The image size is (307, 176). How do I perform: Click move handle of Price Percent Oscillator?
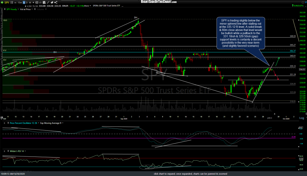point(8,123)
